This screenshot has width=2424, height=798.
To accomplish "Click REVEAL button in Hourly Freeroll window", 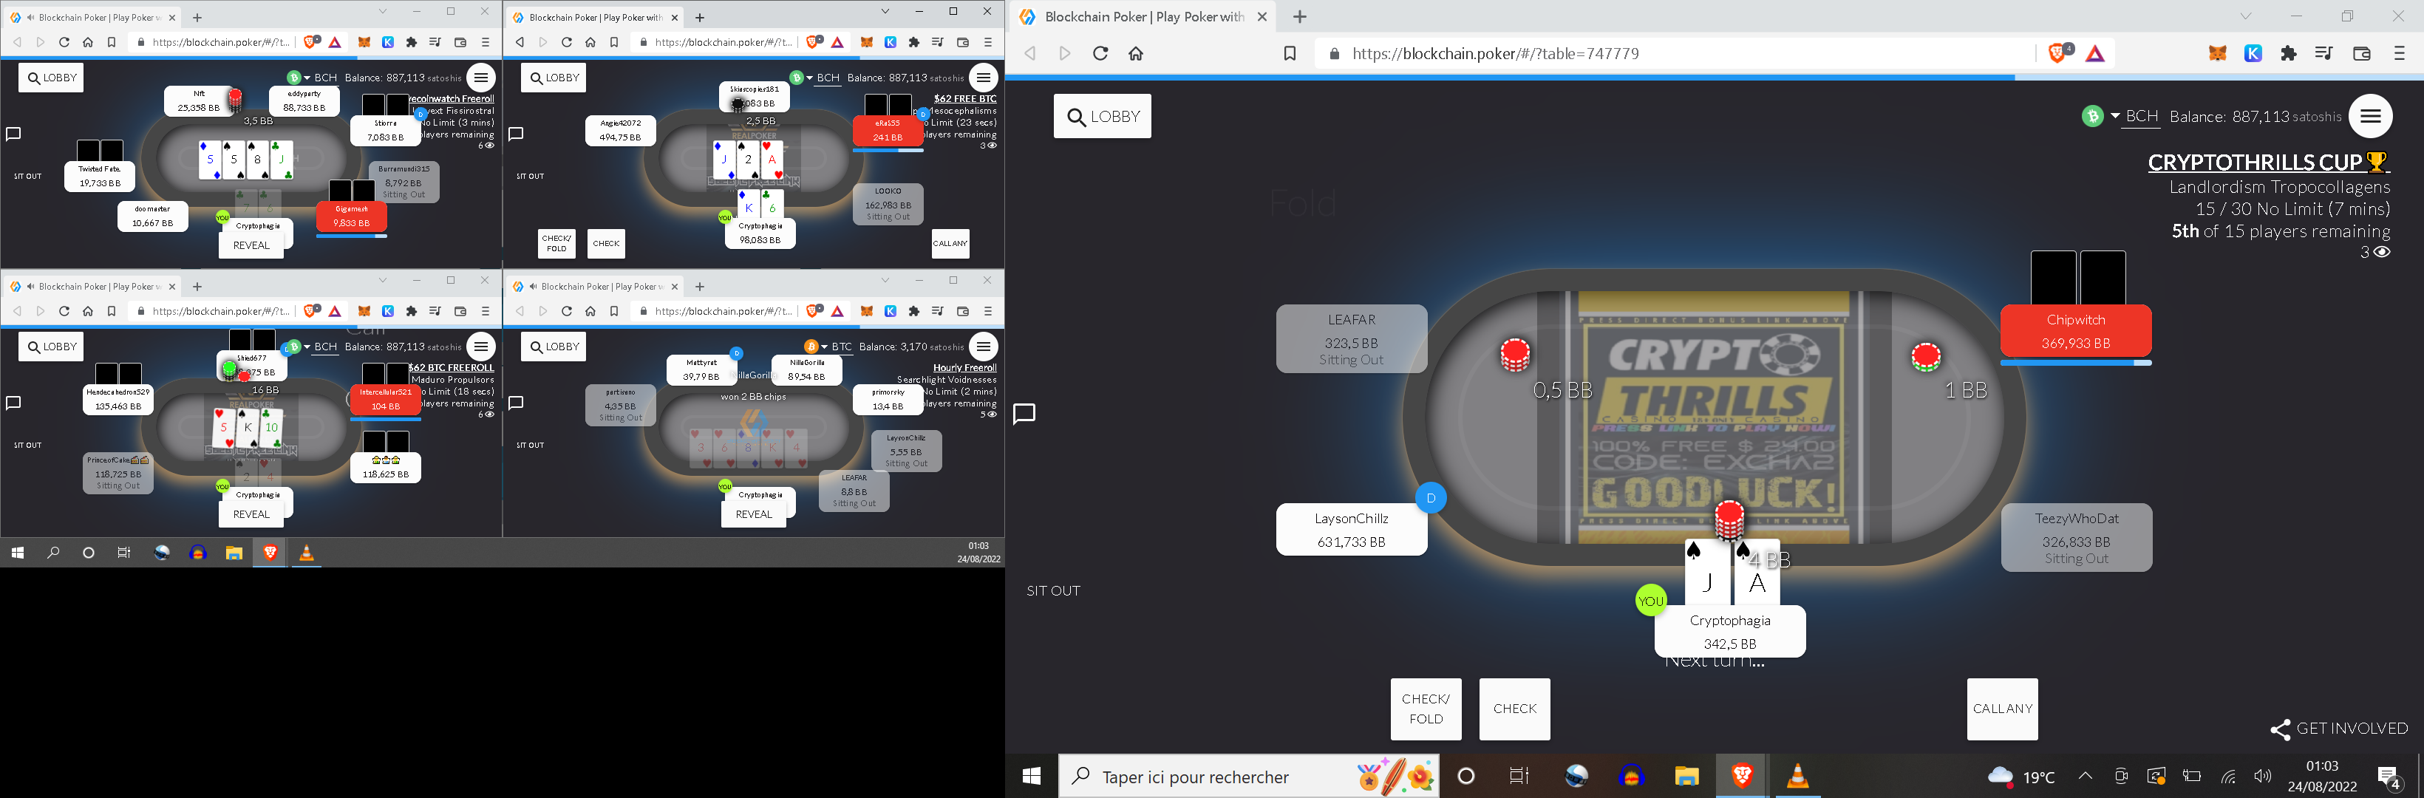I will pyautogui.click(x=754, y=514).
